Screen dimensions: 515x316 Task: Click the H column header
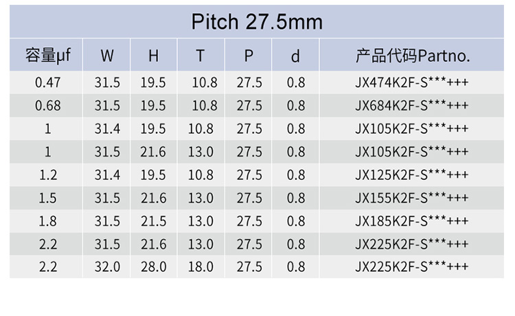153,56
